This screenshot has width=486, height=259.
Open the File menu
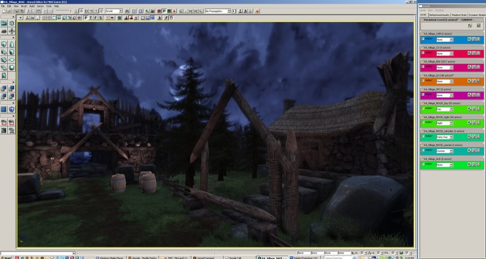point(3,6)
